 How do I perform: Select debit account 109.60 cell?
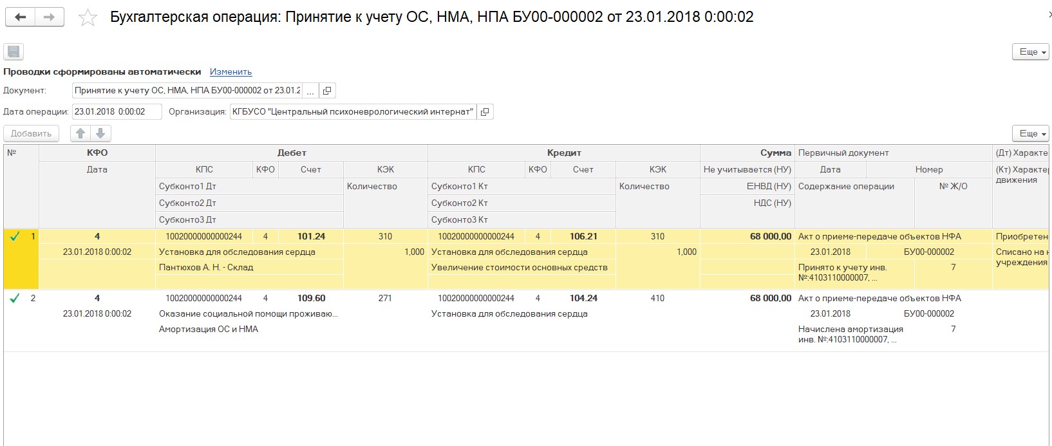pyautogui.click(x=311, y=298)
